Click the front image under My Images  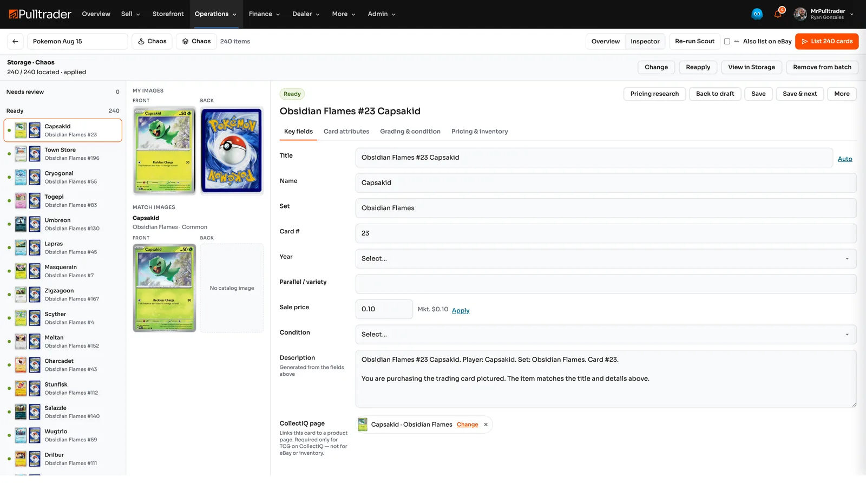click(165, 151)
